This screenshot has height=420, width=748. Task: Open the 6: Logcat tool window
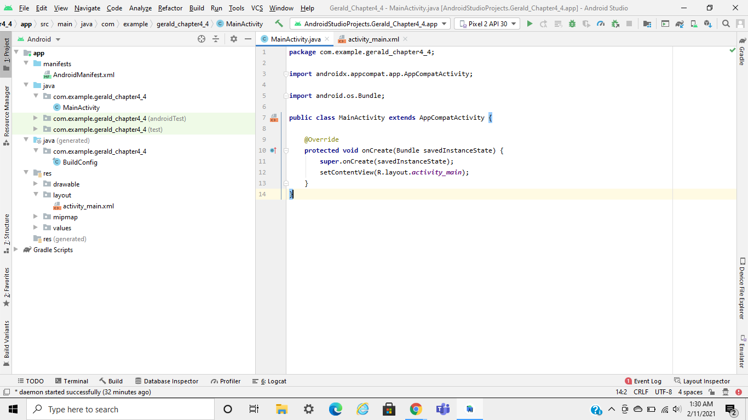(269, 381)
